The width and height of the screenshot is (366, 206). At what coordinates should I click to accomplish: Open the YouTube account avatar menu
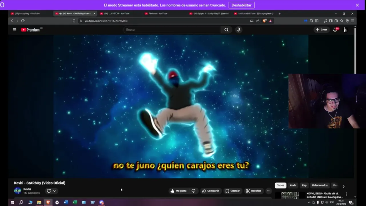(345, 30)
